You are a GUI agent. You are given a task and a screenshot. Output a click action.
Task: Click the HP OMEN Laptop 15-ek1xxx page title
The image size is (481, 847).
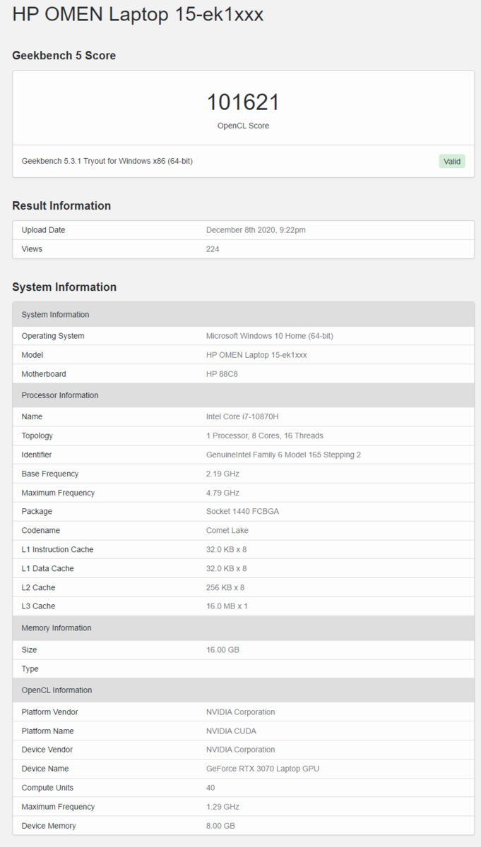[x=138, y=14]
